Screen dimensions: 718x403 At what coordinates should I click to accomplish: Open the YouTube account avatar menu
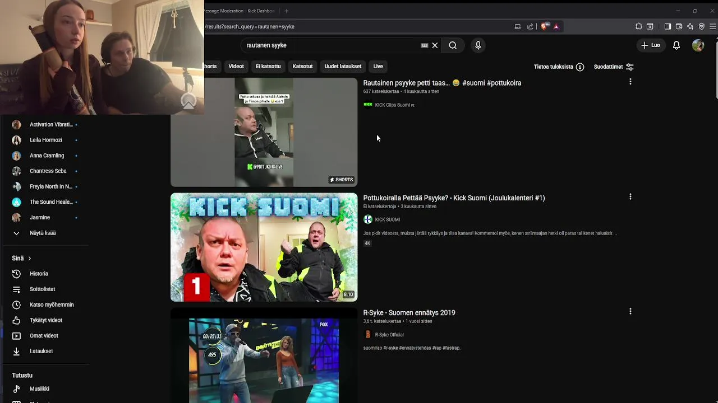click(698, 45)
